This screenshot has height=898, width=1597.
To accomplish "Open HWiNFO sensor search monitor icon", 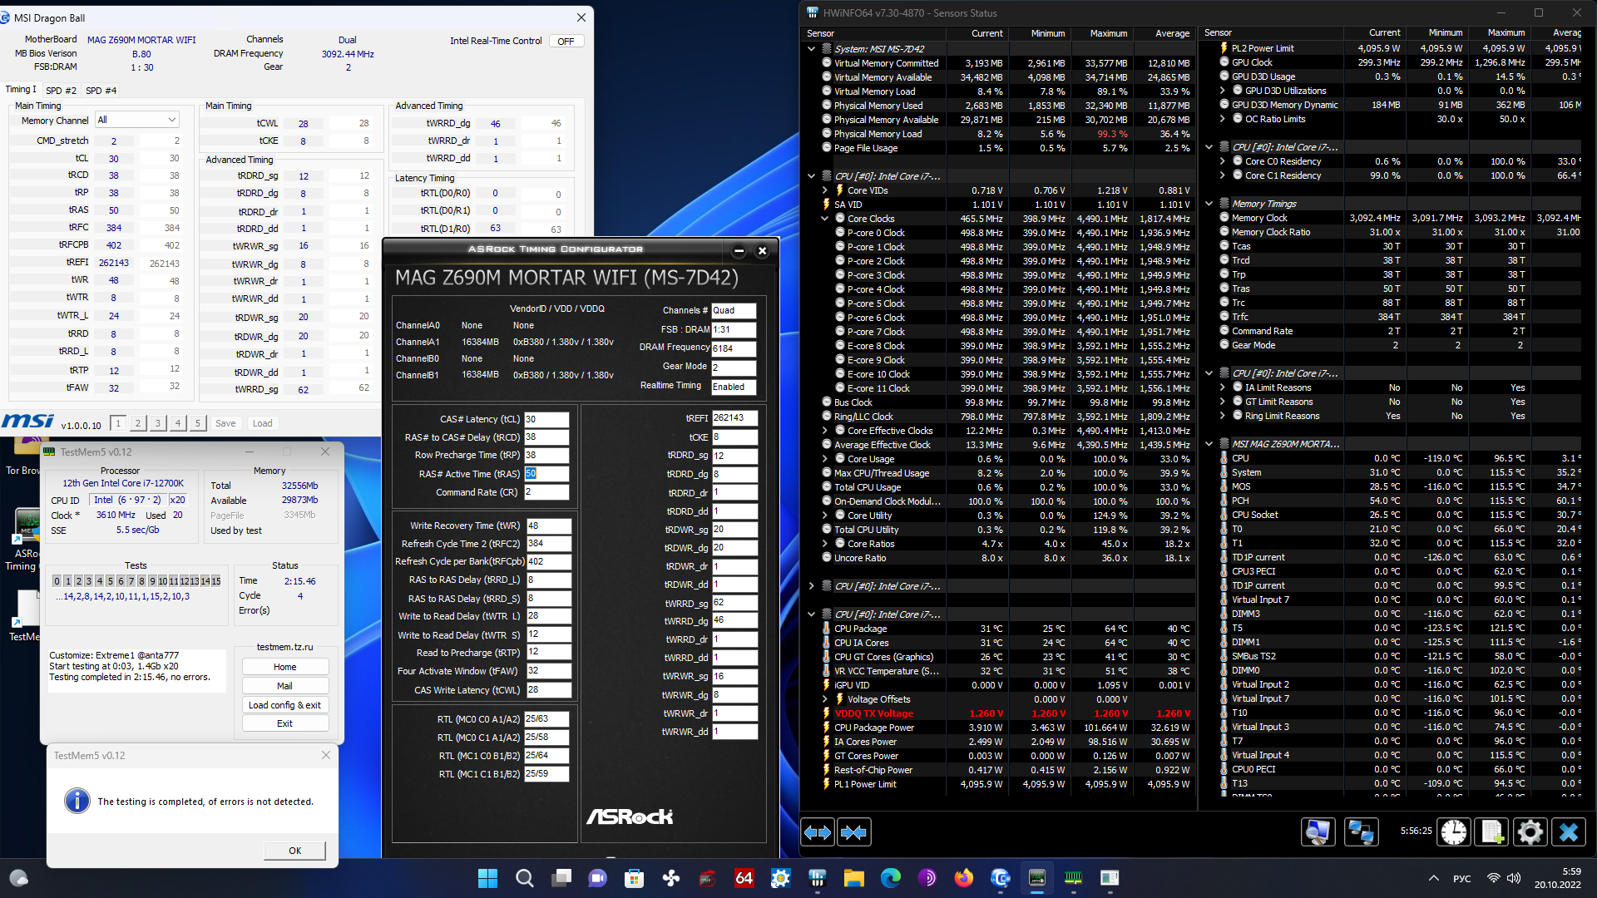I will [x=1318, y=832].
